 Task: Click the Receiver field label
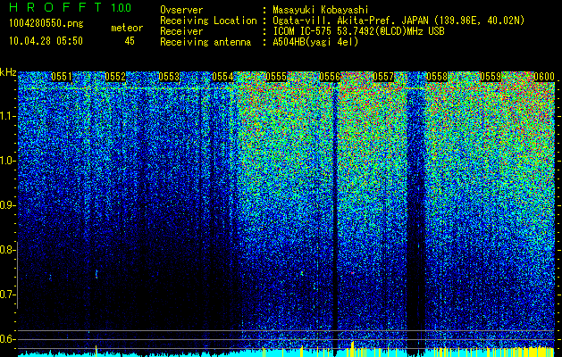pos(181,31)
